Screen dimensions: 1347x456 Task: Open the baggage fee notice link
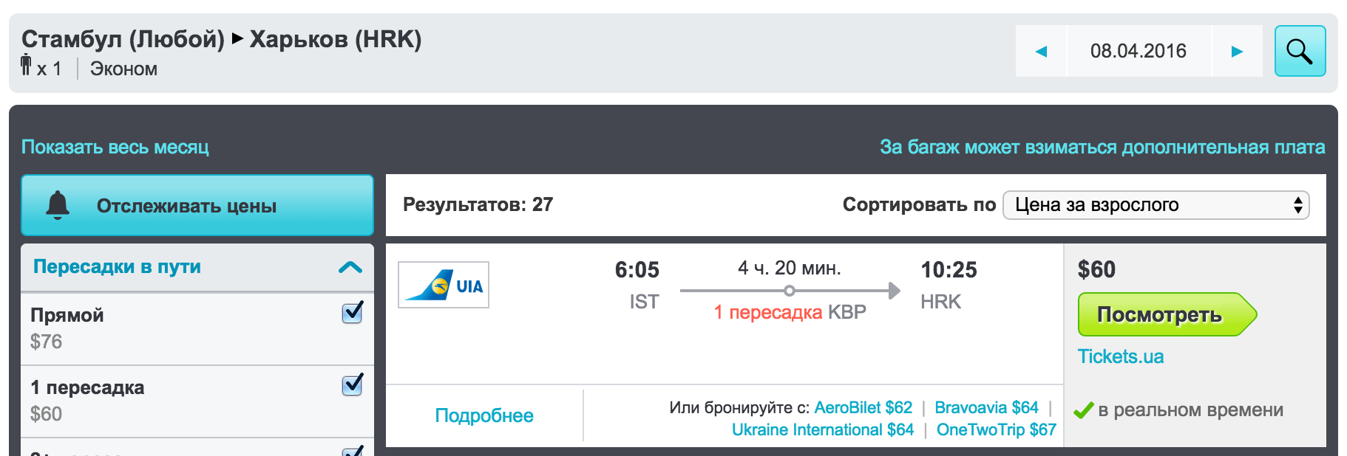tap(1102, 147)
